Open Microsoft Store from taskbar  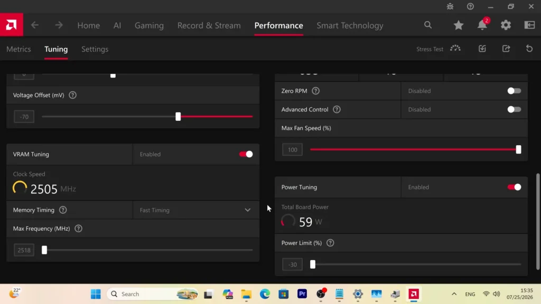pos(284,294)
